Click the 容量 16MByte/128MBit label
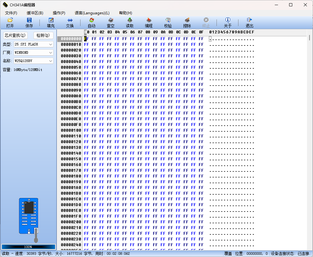 pyautogui.click(x=22, y=70)
